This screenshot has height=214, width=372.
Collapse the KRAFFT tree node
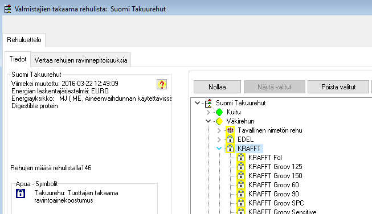[x=219, y=149]
